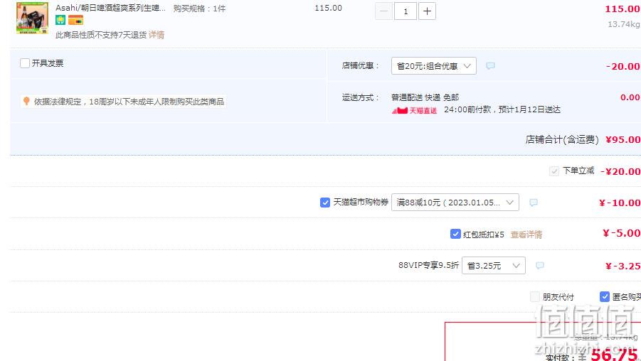The height and width of the screenshot is (361, 641).
Task: Click the 预计1月12日送达 delivery estimate
Action: [529, 109]
